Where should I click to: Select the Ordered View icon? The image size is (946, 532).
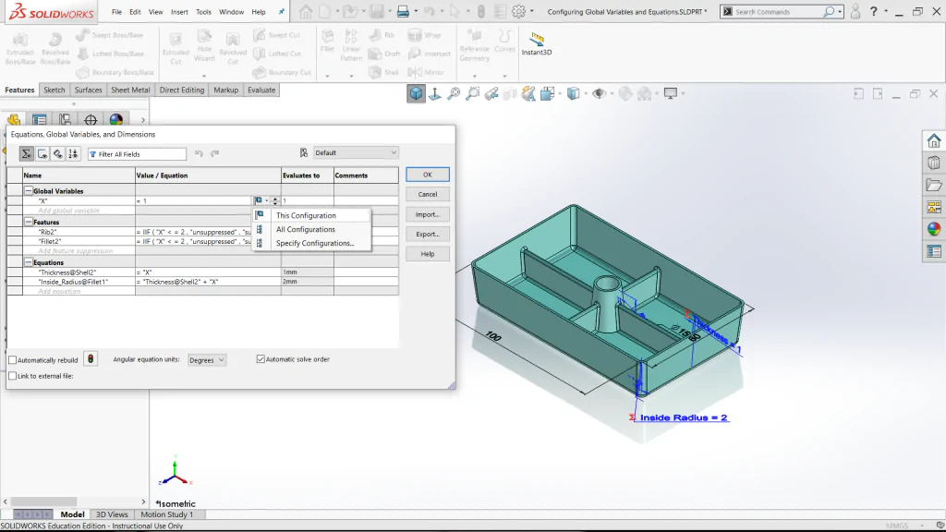pos(73,154)
